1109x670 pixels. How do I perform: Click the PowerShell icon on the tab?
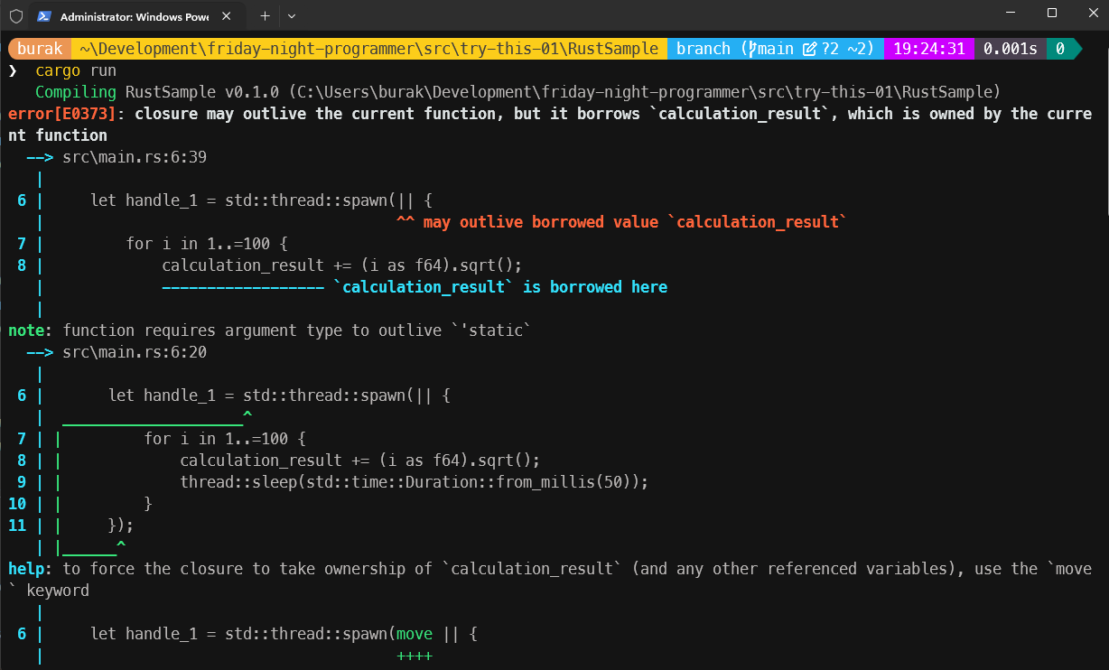point(43,16)
